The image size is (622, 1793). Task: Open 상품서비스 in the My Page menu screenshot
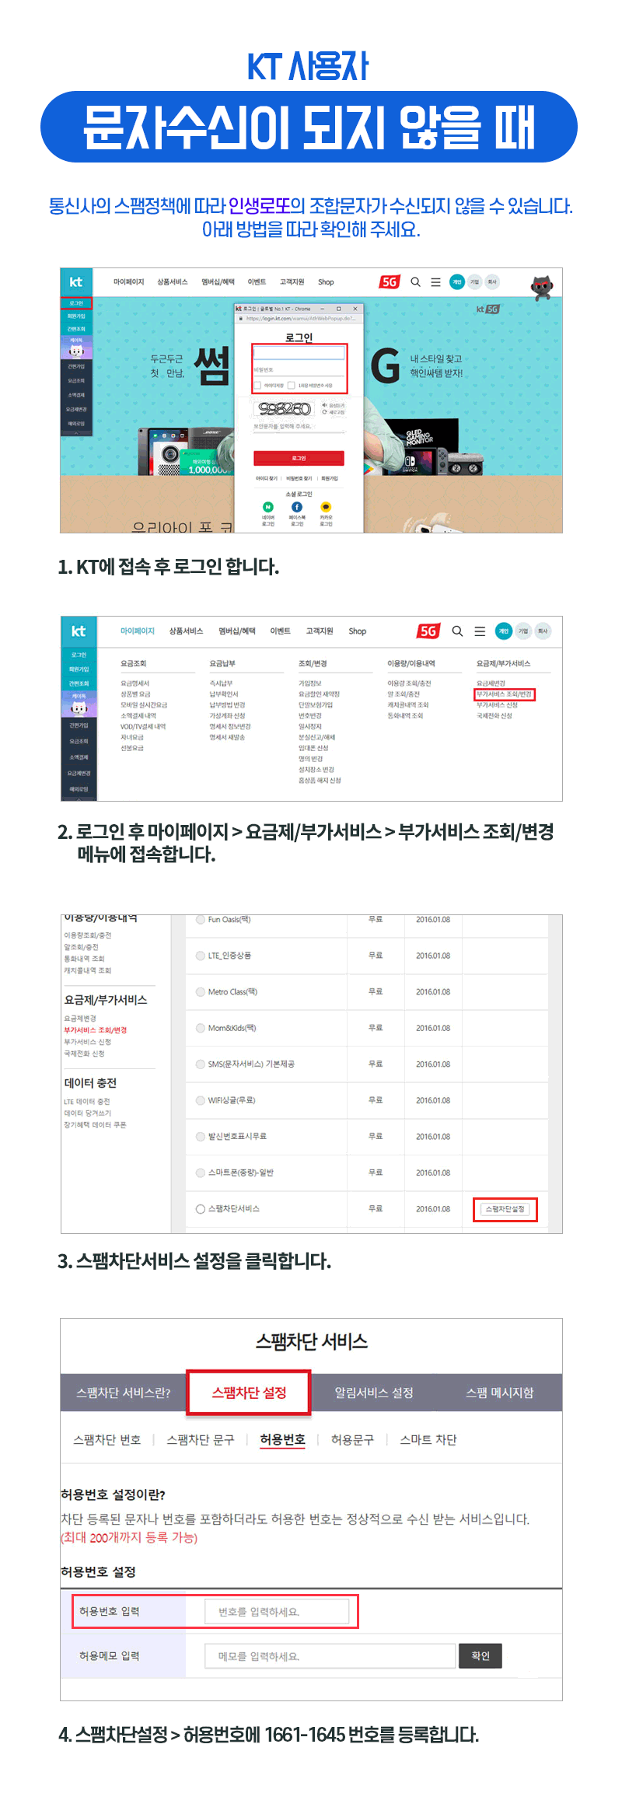[x=187, y=631]
